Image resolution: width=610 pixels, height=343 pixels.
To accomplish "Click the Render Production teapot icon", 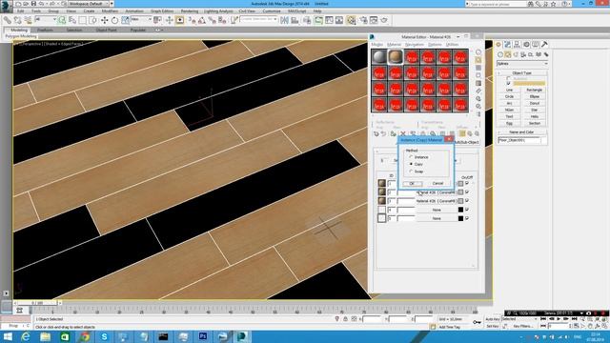I will (384, 20).
